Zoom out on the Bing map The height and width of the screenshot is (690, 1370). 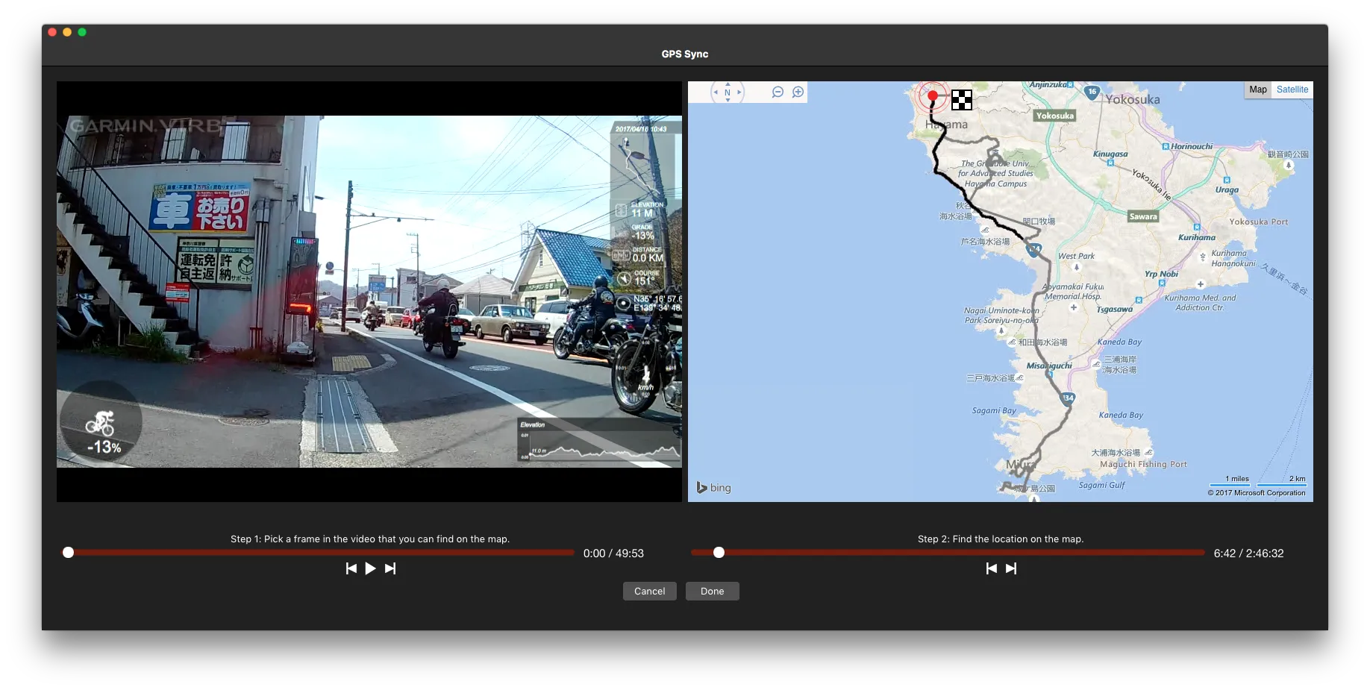778,92
